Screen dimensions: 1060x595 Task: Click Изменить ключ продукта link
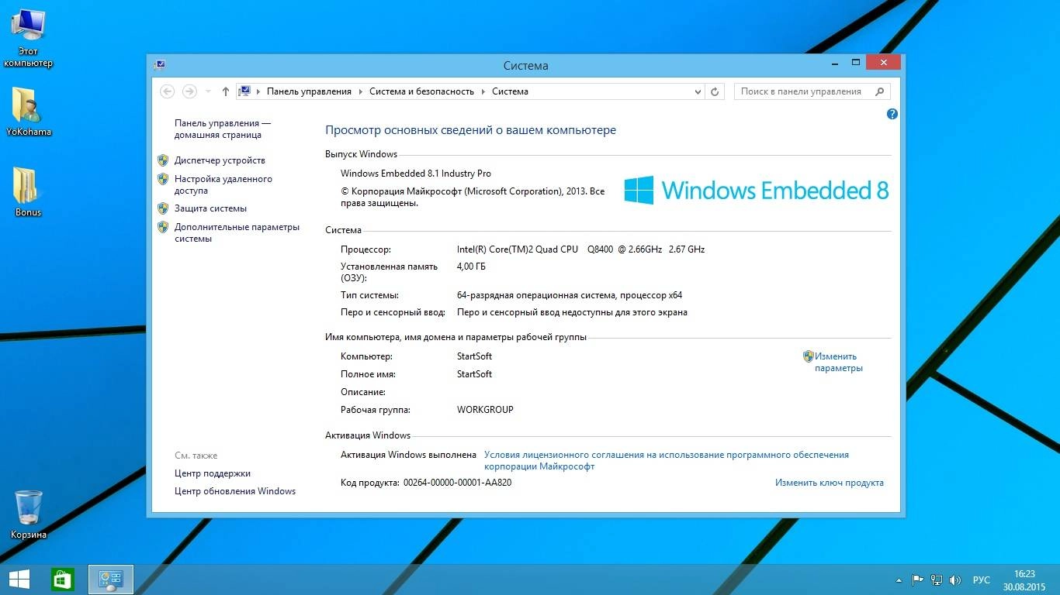tap(830, 483)
